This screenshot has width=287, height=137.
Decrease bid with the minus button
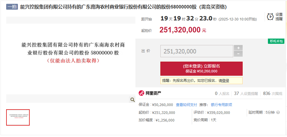click(238, 54)
